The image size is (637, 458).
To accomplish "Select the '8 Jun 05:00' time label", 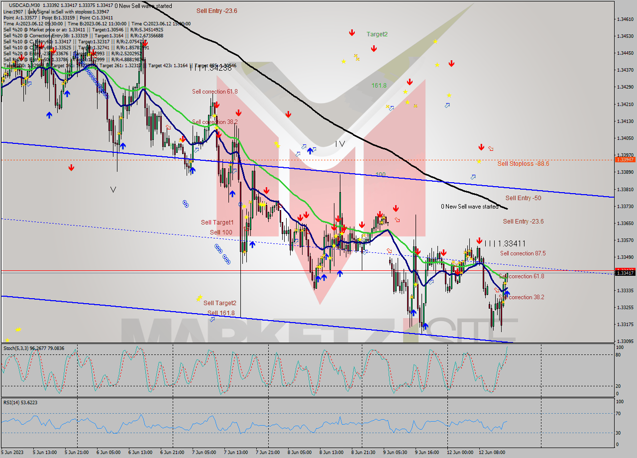I will (x=299, y=453).
